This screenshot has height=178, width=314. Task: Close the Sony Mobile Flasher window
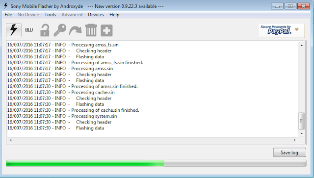tap(303, 6)
